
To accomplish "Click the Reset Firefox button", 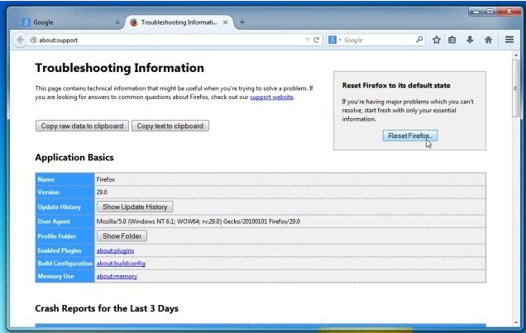I will pos(410,136).
